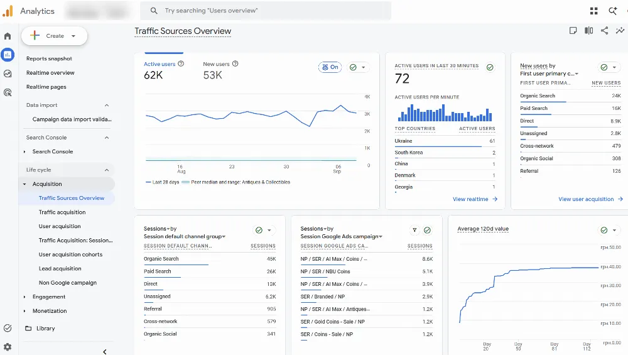Collapse the Life cycle section

coord(107,170)
